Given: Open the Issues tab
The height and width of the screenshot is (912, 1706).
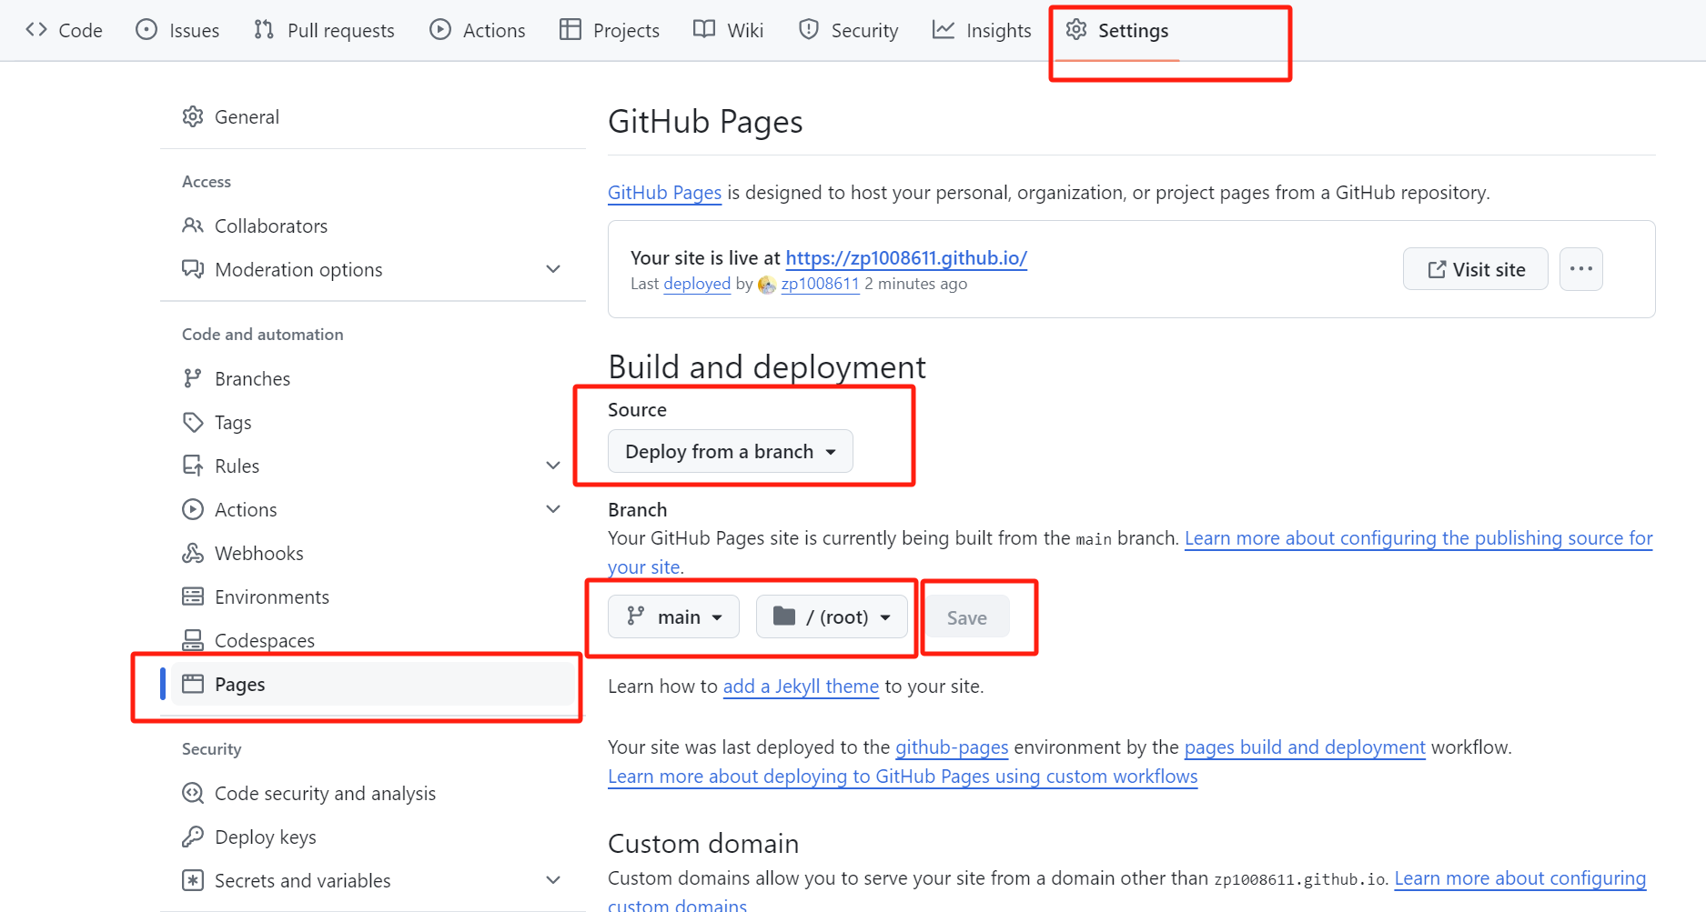Looking at the screenshot, I should 177,30.
